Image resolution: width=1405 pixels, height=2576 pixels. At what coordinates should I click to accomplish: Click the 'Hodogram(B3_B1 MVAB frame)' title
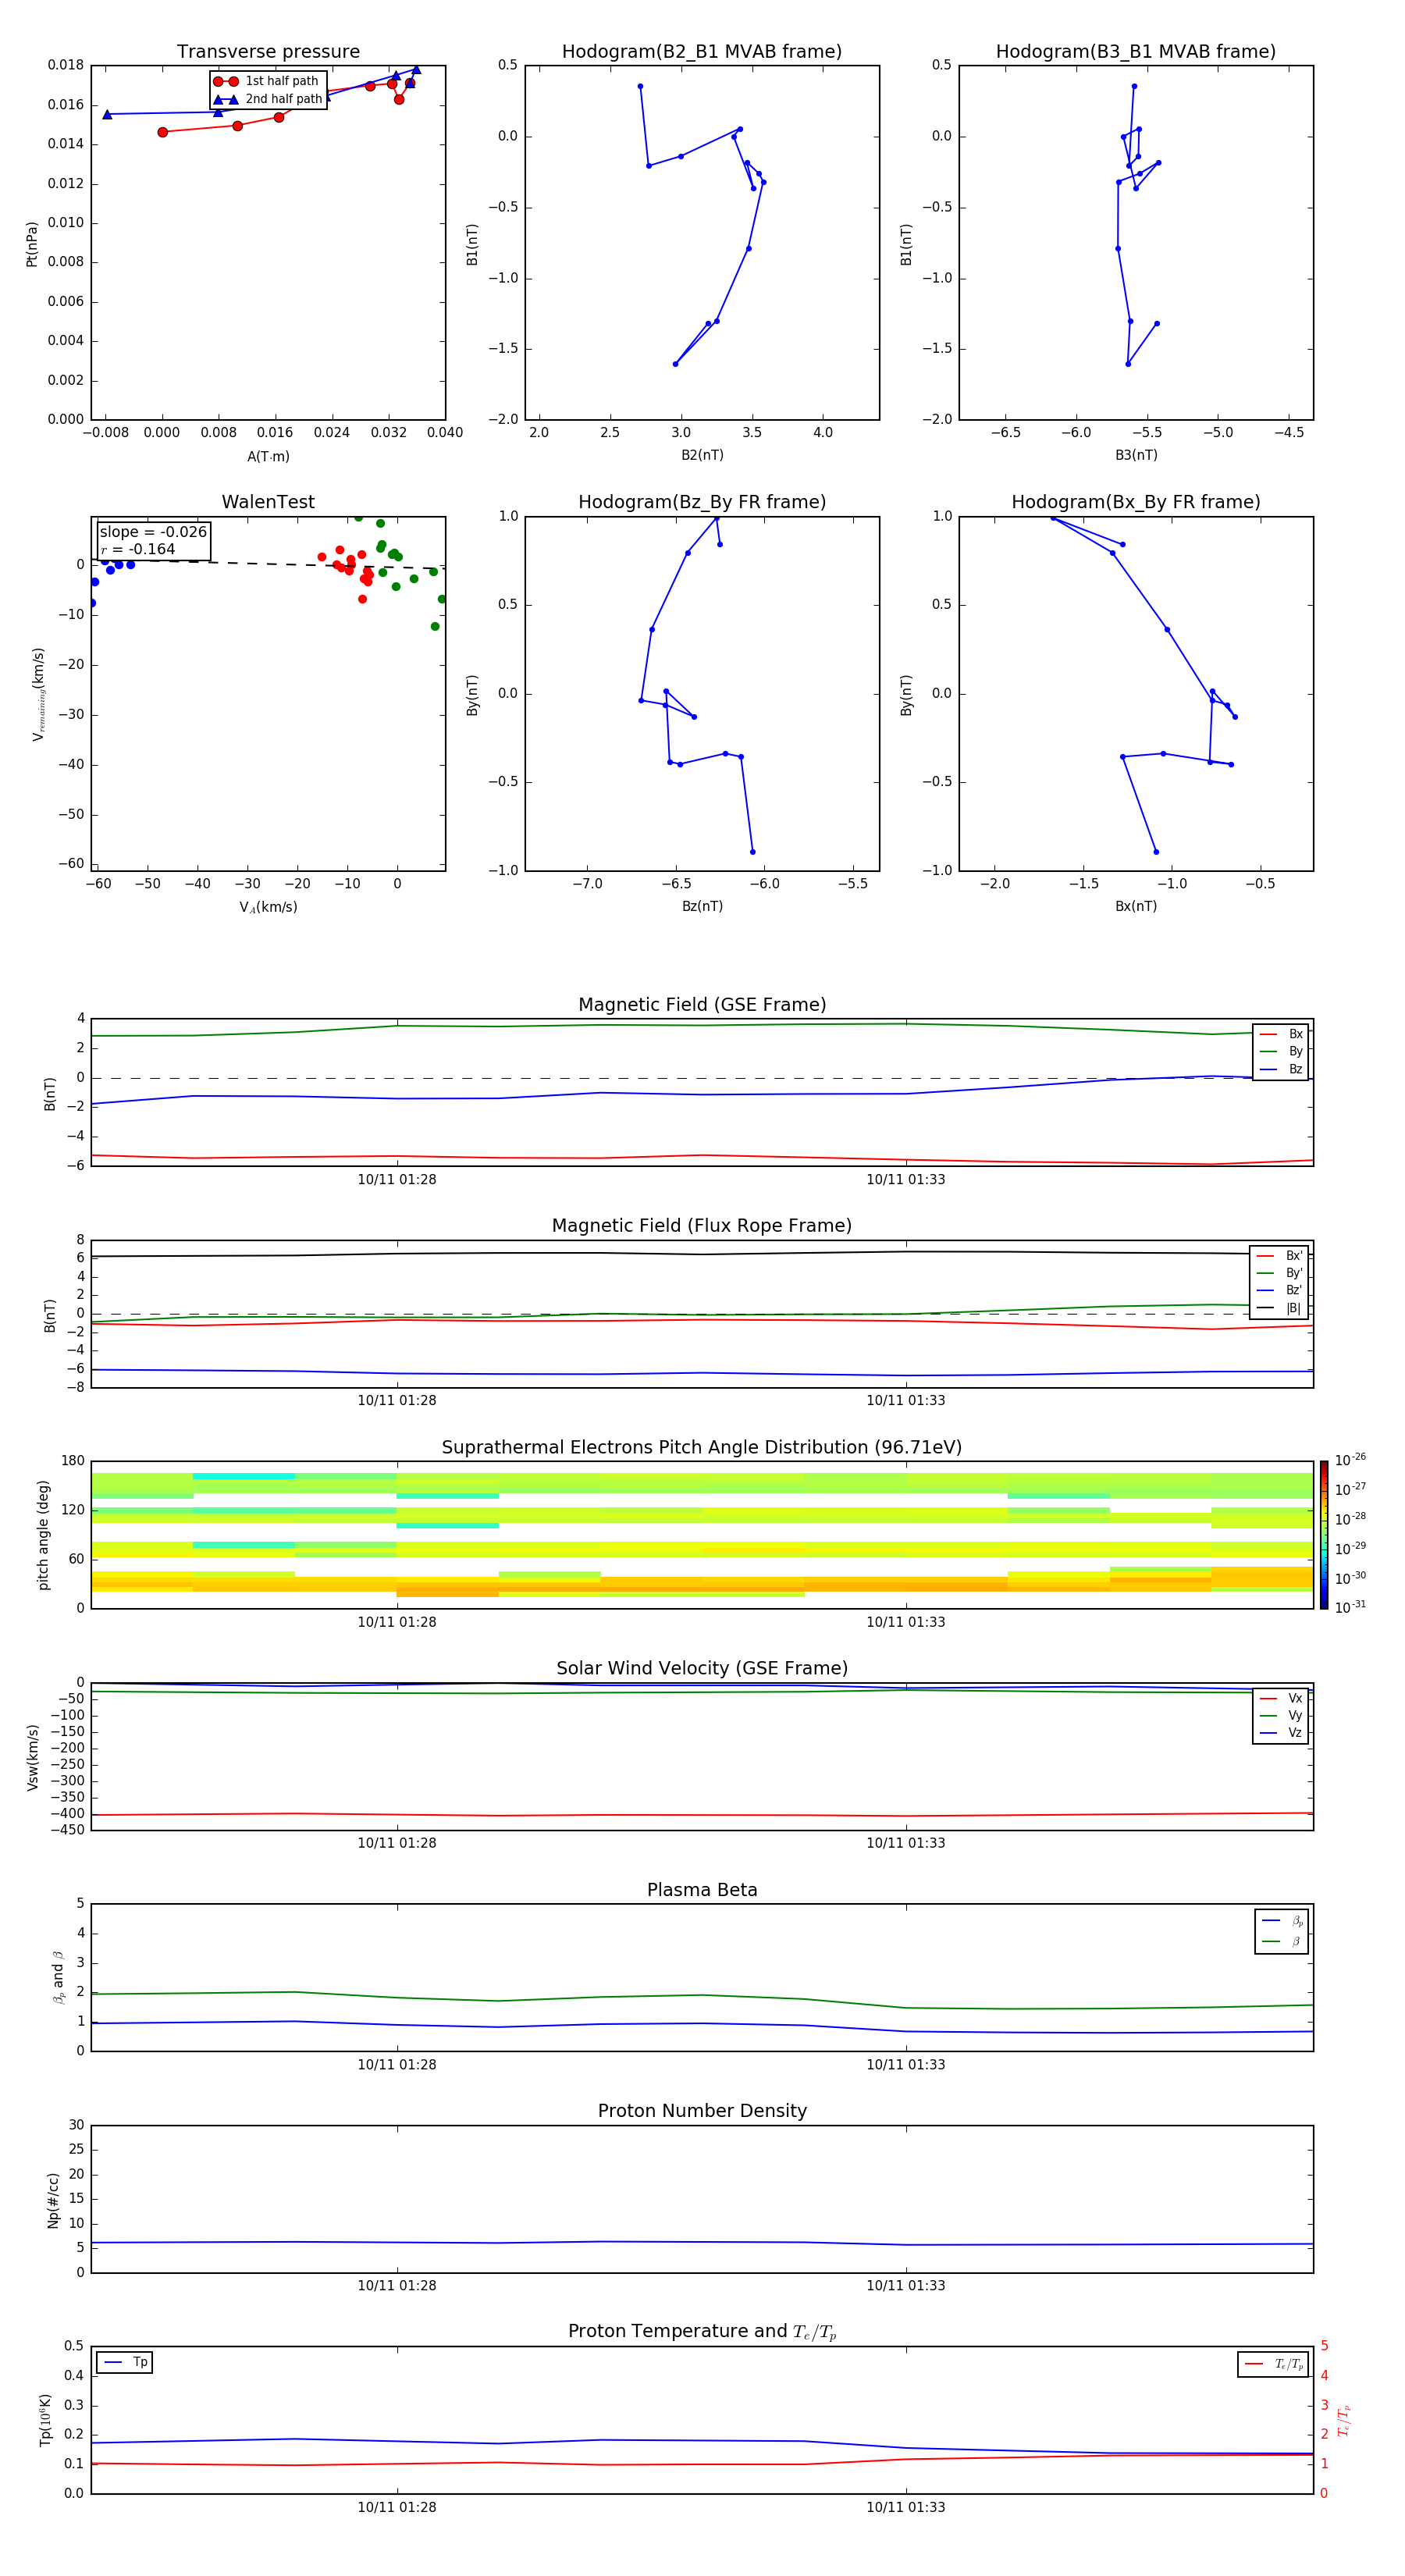(1136, 52)
